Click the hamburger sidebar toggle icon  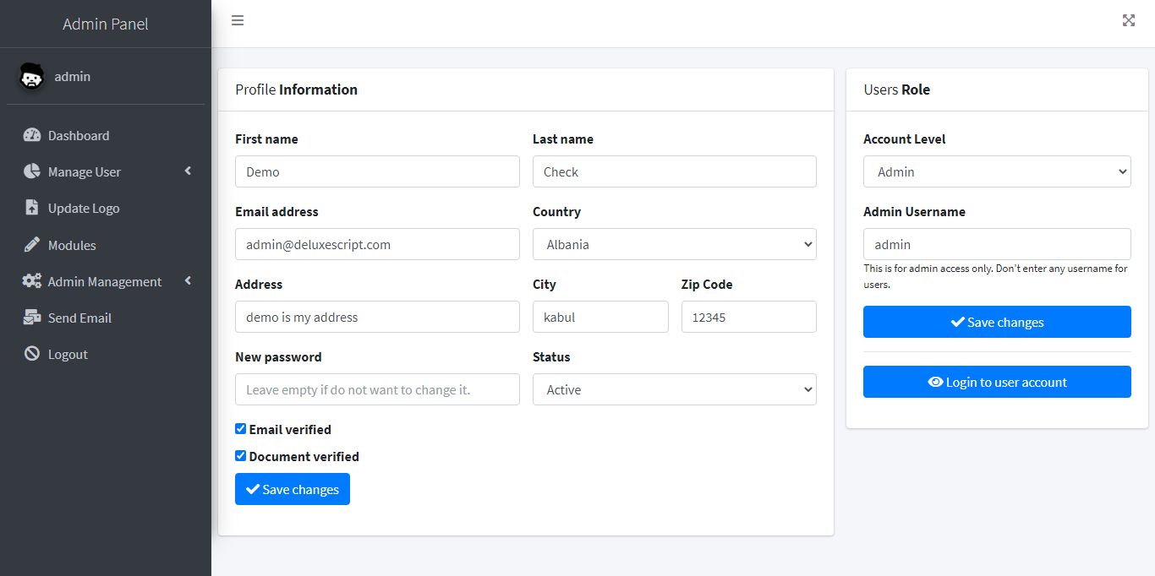pos(238,20)
